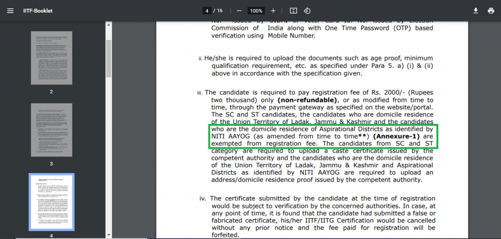Click the zoom out minus button

[239, 11]
